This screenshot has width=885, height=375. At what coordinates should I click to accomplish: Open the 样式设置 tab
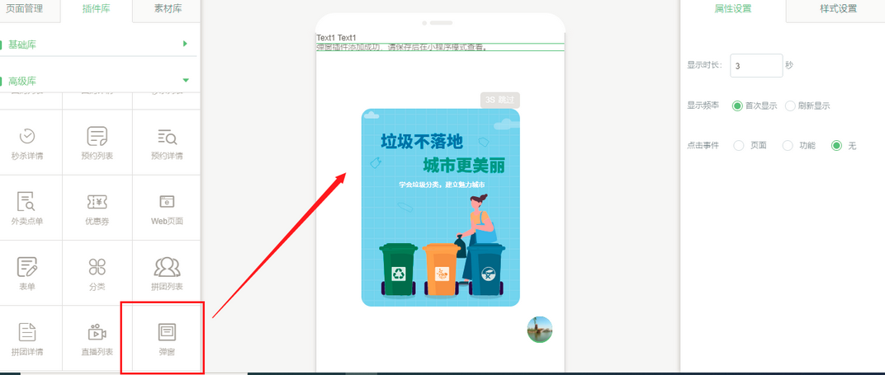[837, 10]
